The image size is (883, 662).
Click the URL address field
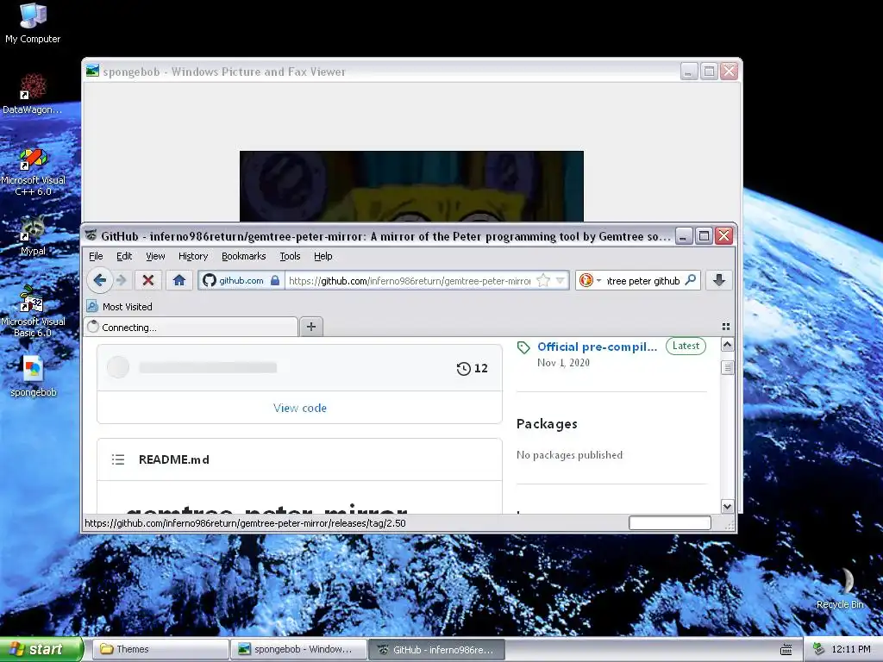pyautogui.click(x=410, y=280)
